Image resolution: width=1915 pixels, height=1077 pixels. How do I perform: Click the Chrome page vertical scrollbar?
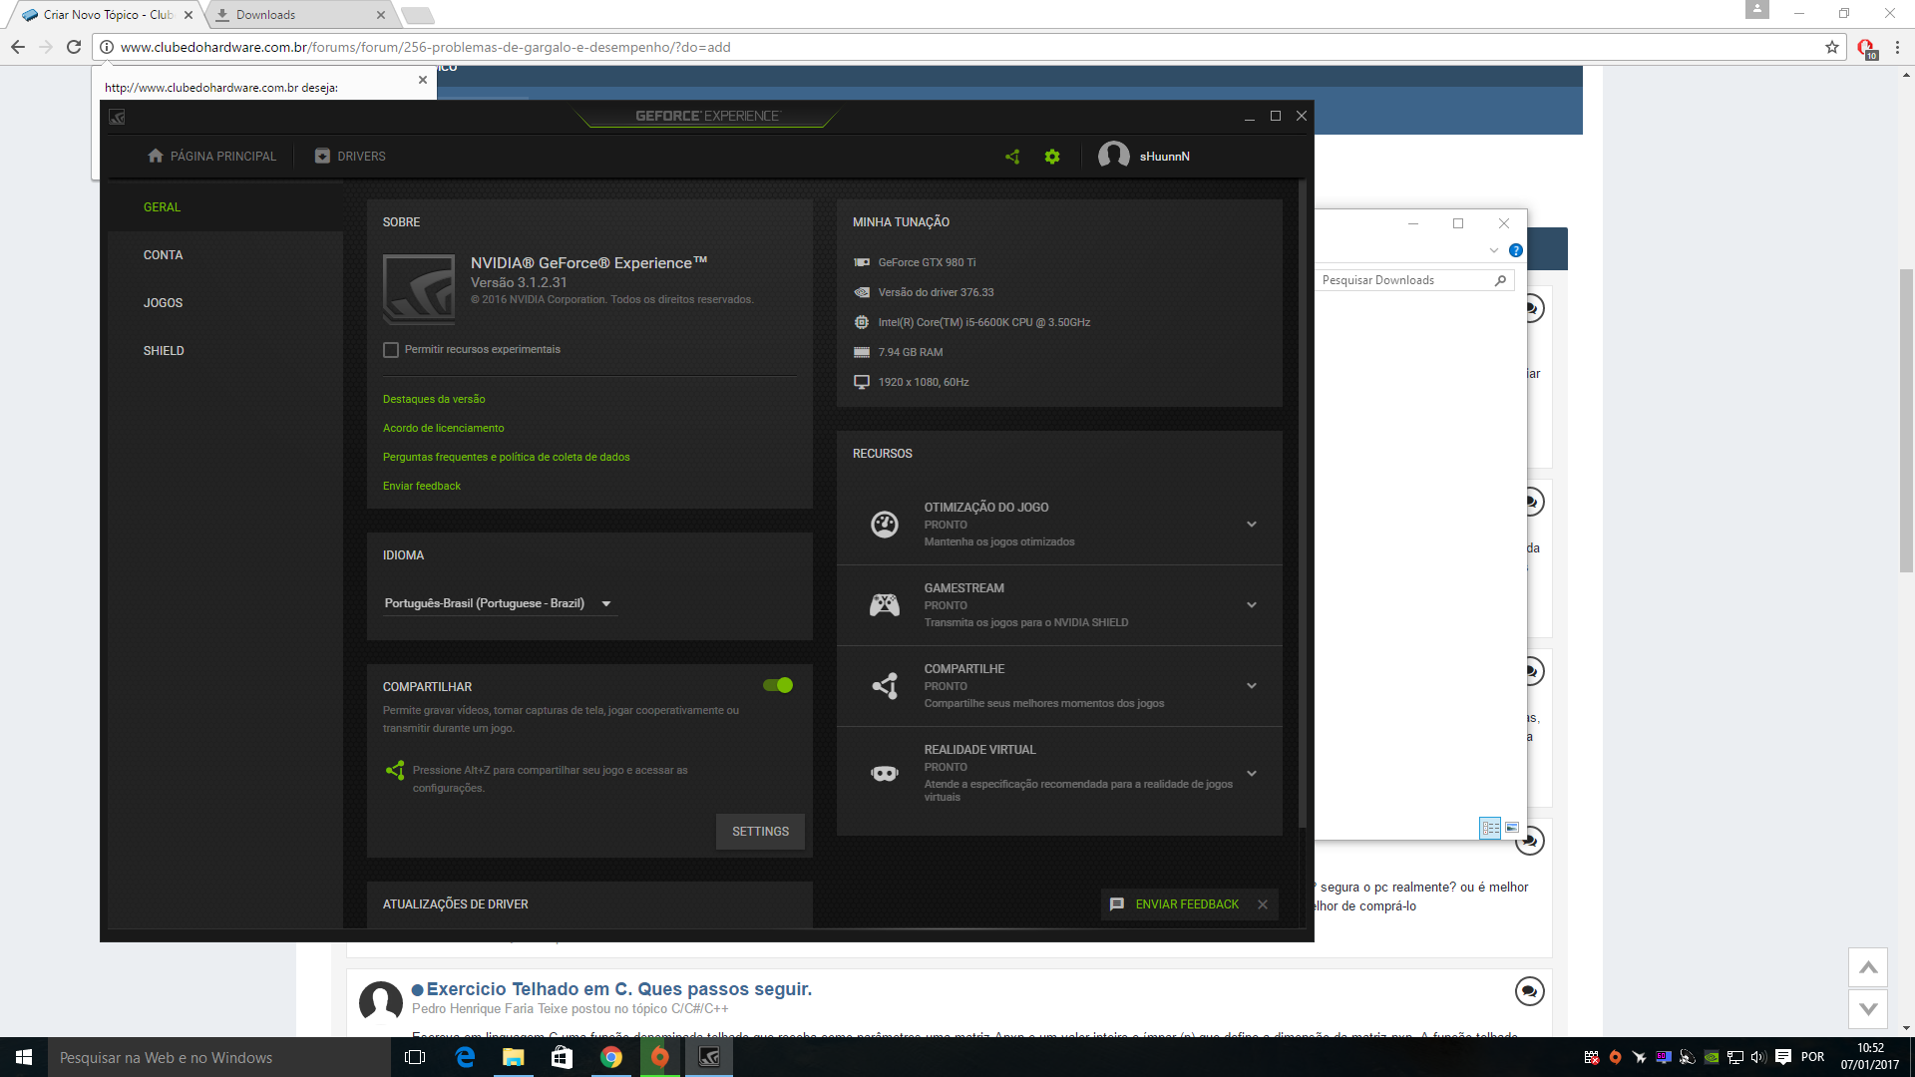[1906, 419]
